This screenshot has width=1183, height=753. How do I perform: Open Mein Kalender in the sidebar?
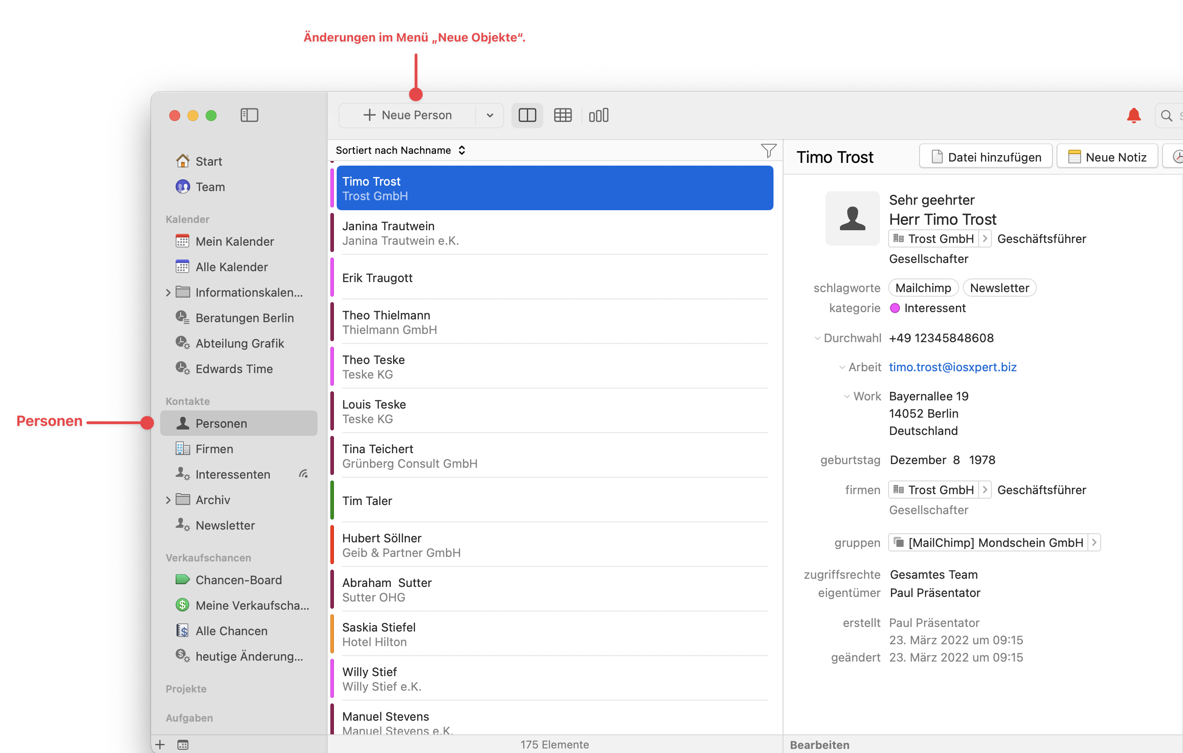coord(234,242)
